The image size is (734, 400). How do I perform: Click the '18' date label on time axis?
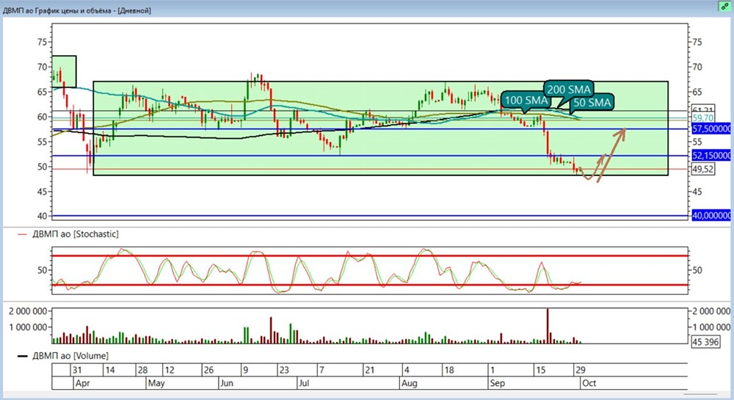(x=449, y=370)
